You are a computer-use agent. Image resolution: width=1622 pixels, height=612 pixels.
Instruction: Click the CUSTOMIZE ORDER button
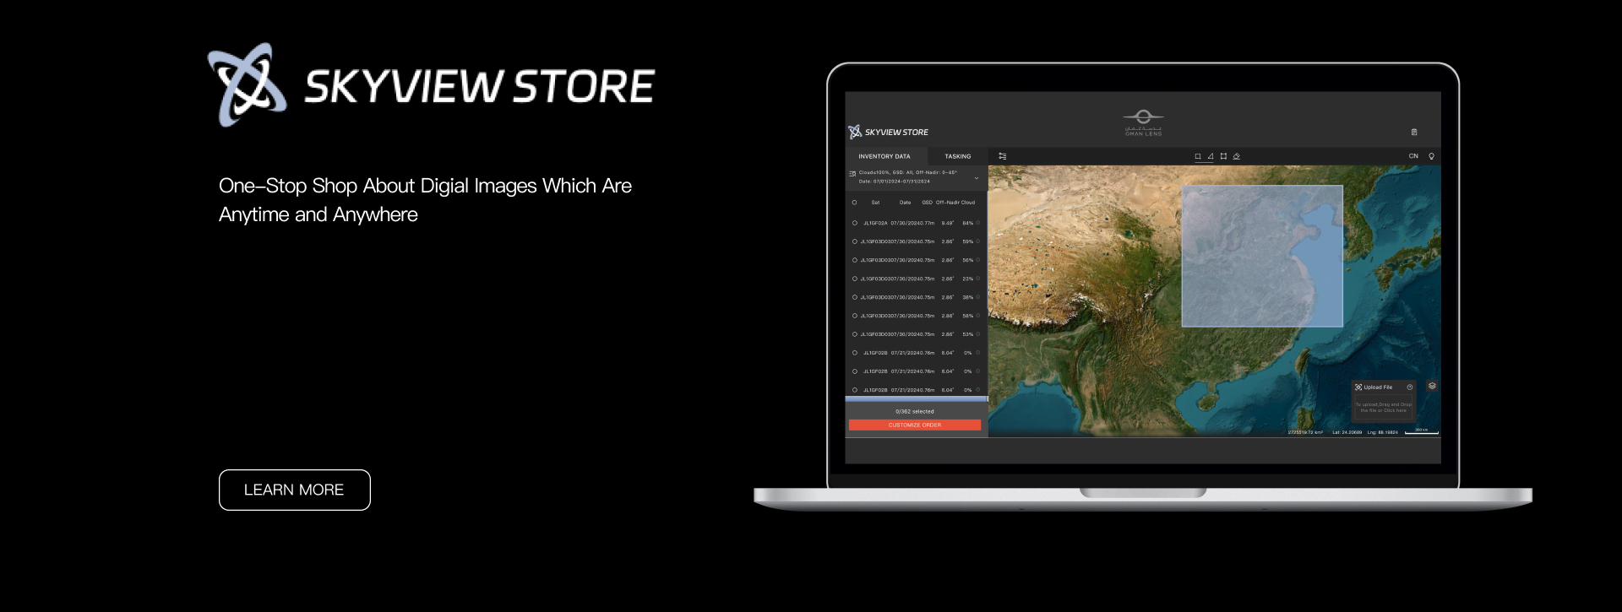tap(915, 425)
